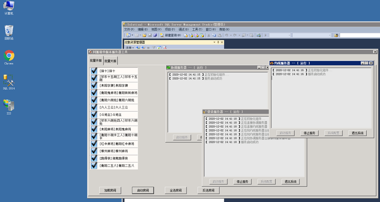Uncheck the 拼十 room checkbox
Image resolution: width=380 pixels, height=202 pixels.
pos(94,71)
